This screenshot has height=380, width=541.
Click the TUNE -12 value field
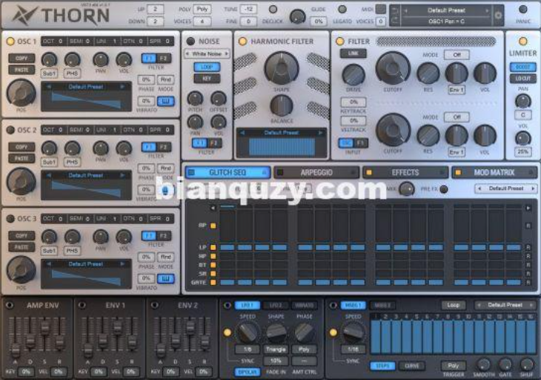(x=248, y=10)
